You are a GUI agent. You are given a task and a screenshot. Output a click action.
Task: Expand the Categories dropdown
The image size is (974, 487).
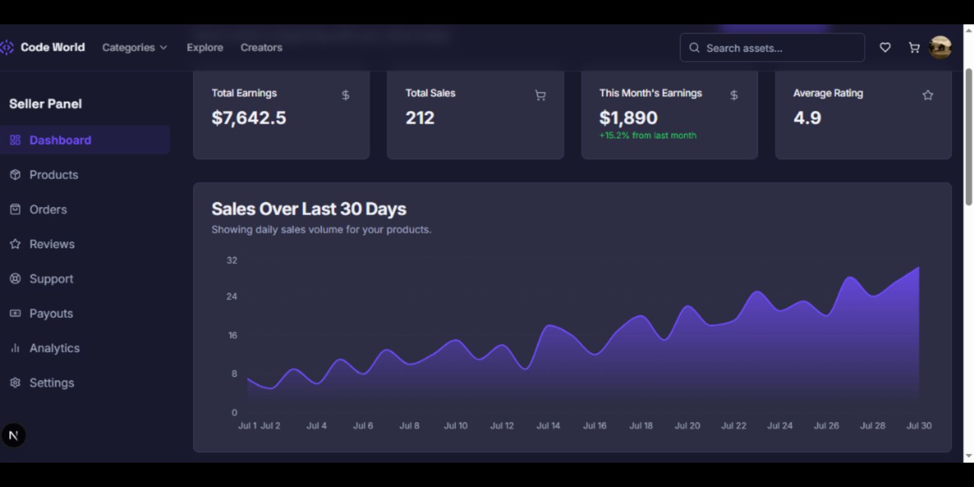coord(135,47)
